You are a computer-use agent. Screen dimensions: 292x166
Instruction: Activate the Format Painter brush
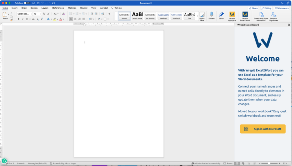(12, 20)
